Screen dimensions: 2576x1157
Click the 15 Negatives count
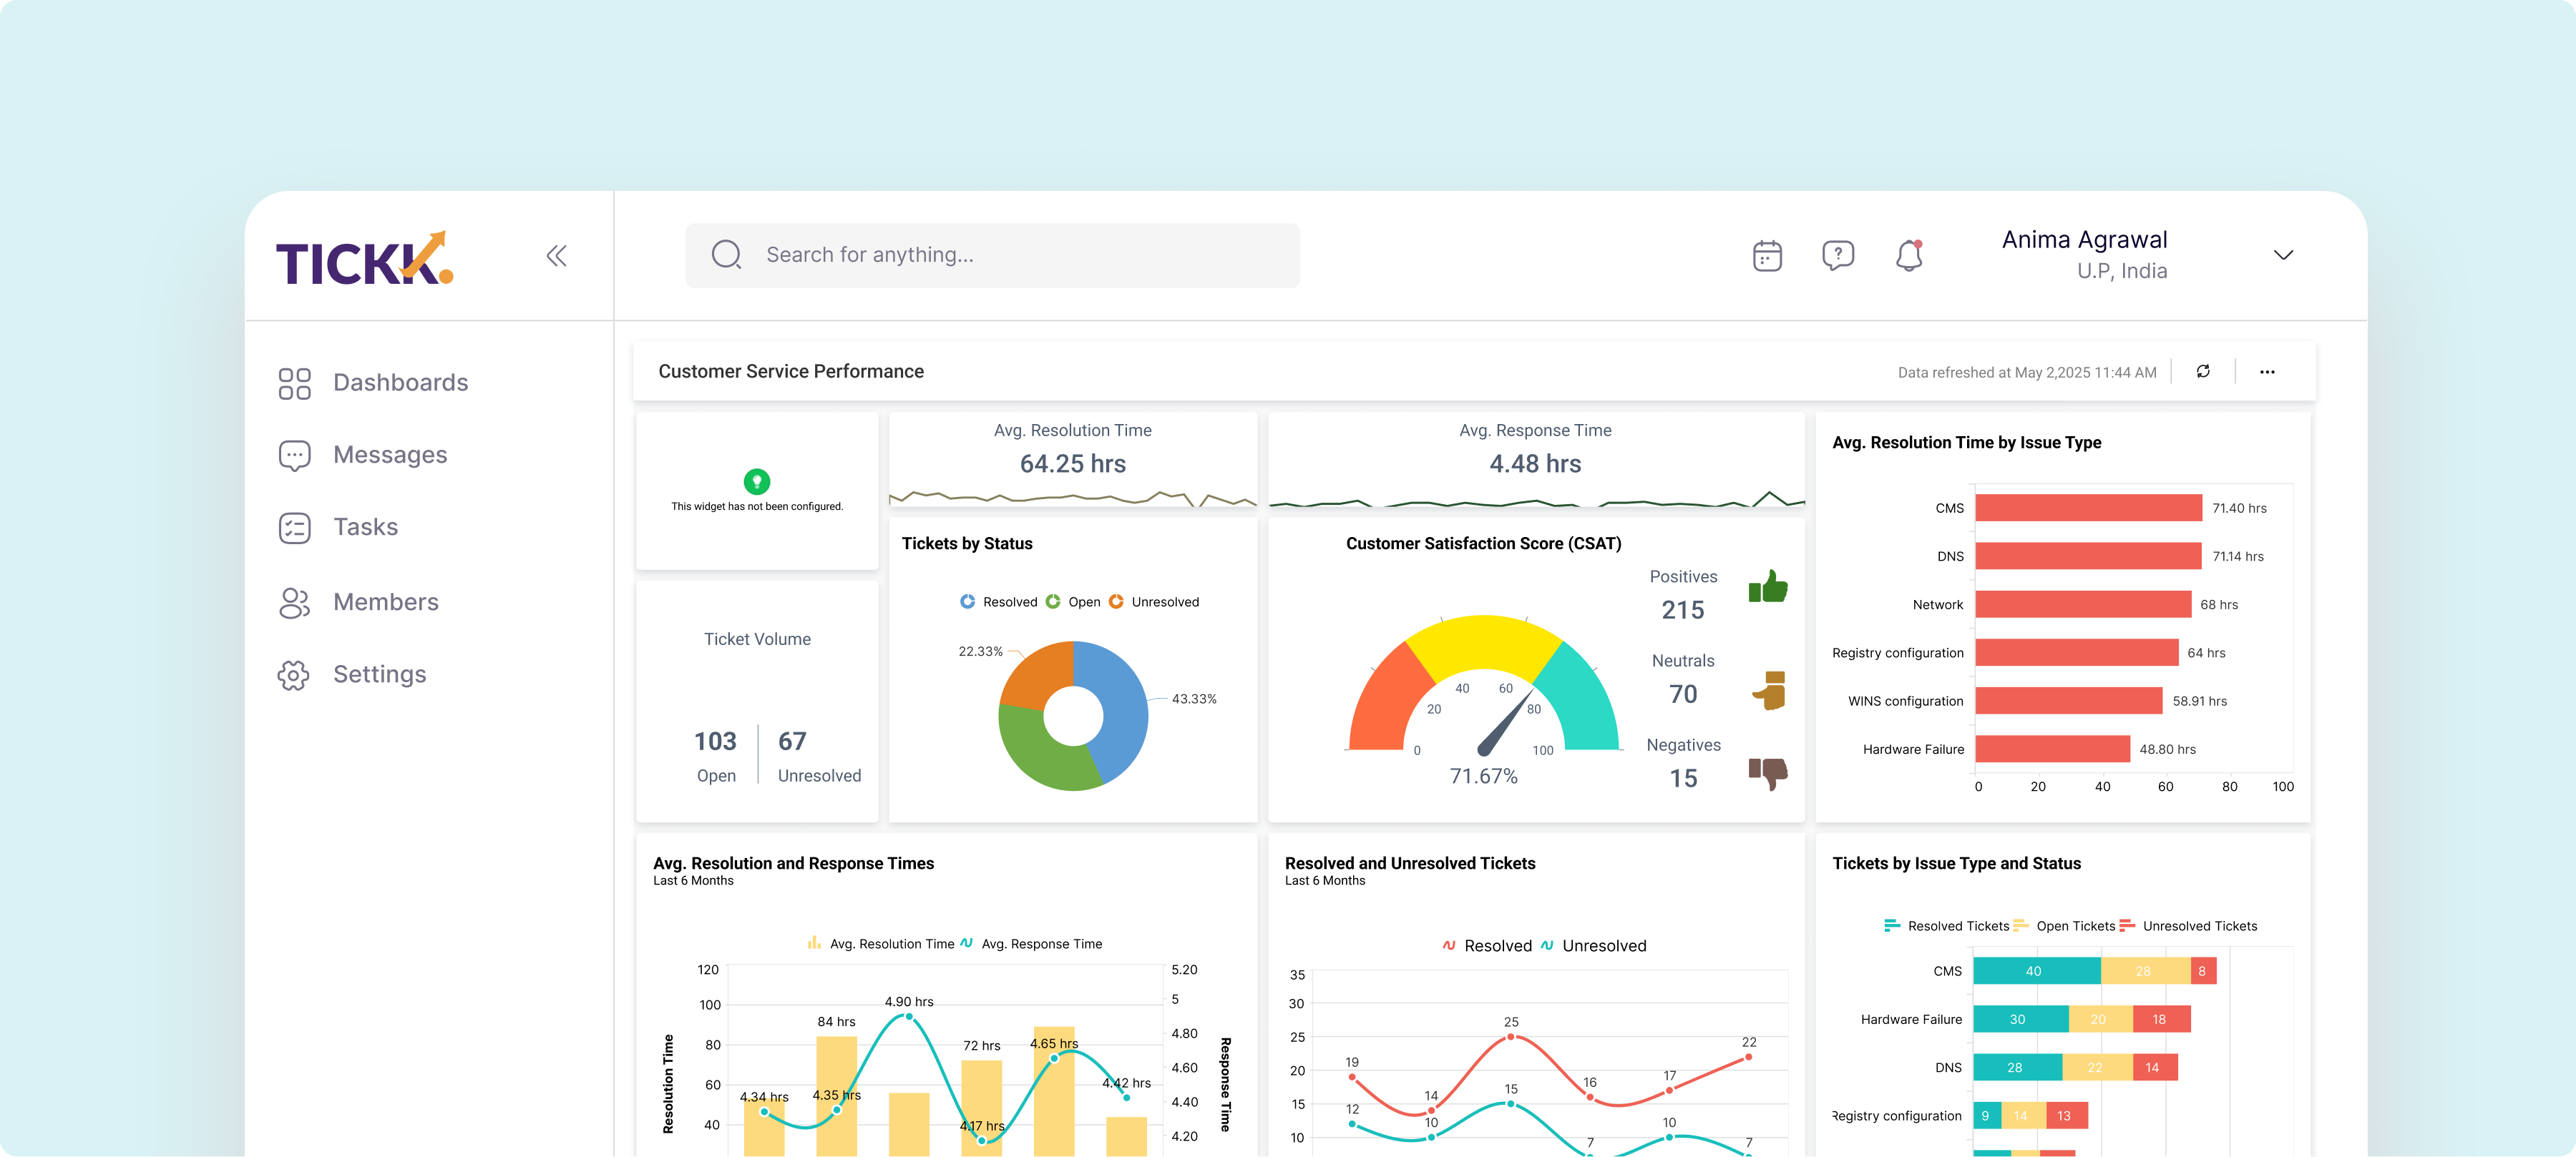(x=1683, y=777)
